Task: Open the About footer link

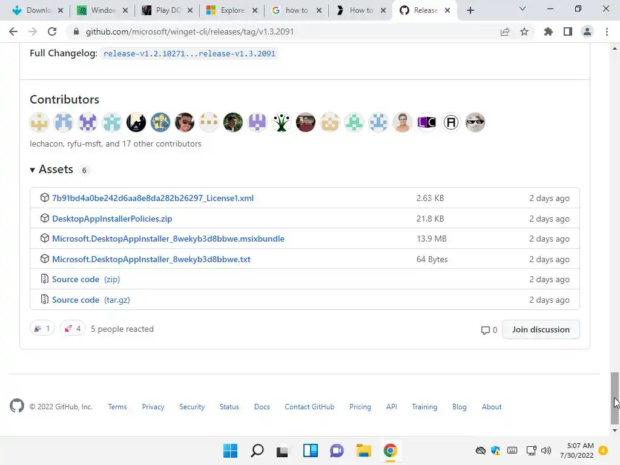Action: pos(492,406)
